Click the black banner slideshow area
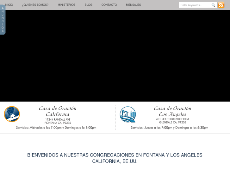230x173 pixels. [115, 56]
